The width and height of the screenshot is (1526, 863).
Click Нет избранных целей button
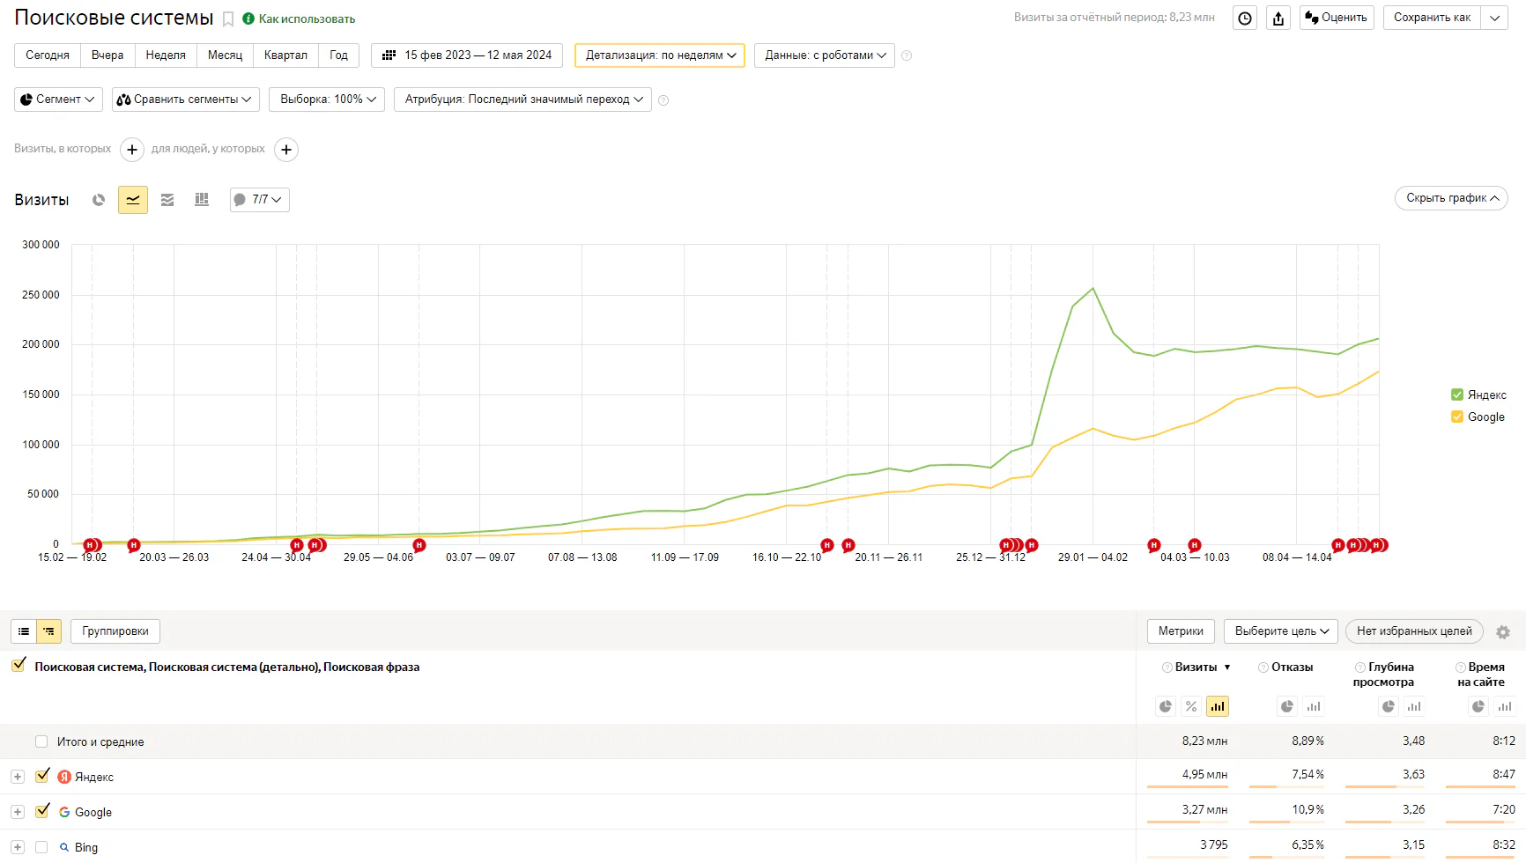tap(1414, 631)
